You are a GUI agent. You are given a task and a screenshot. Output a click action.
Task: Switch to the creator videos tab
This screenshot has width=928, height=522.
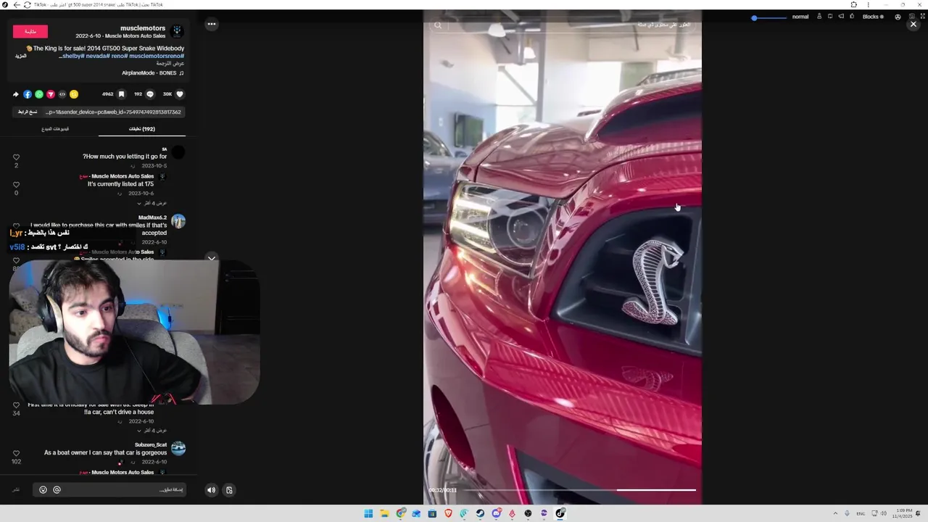pyautogui.click(x=55, y=129)
